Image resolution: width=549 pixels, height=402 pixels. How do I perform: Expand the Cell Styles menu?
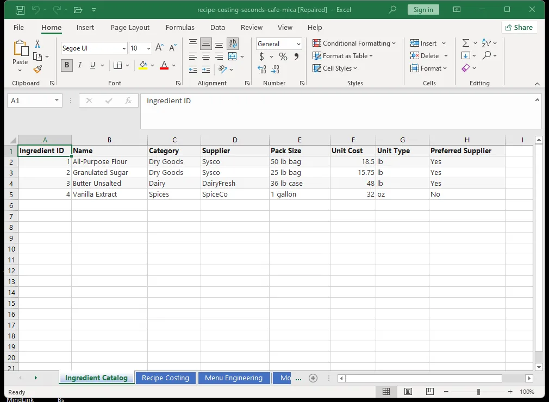coord(335,68)
